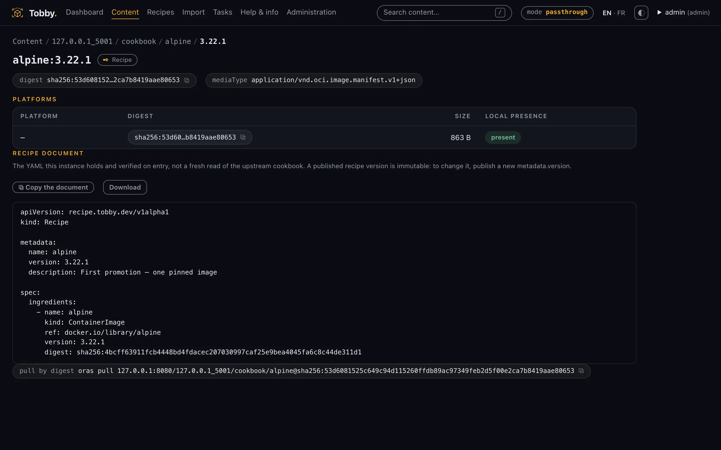This screenshot has height=450, width=721.
Task: Click the SIZE column header
Action: 463,116
